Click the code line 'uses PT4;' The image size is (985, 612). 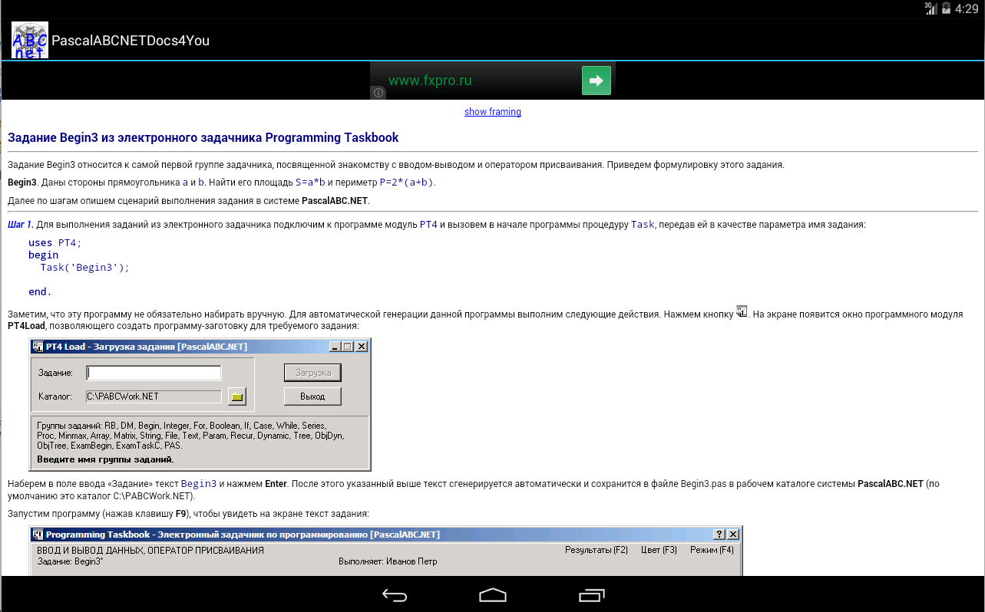tap(55, 242)
